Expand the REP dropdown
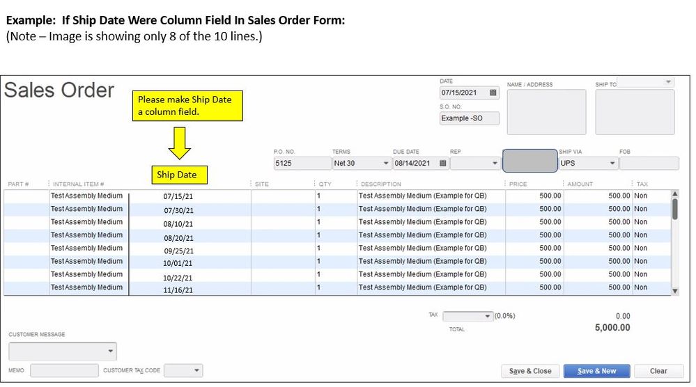Viewport: 696px width, 387px height. tap(495, 164)
